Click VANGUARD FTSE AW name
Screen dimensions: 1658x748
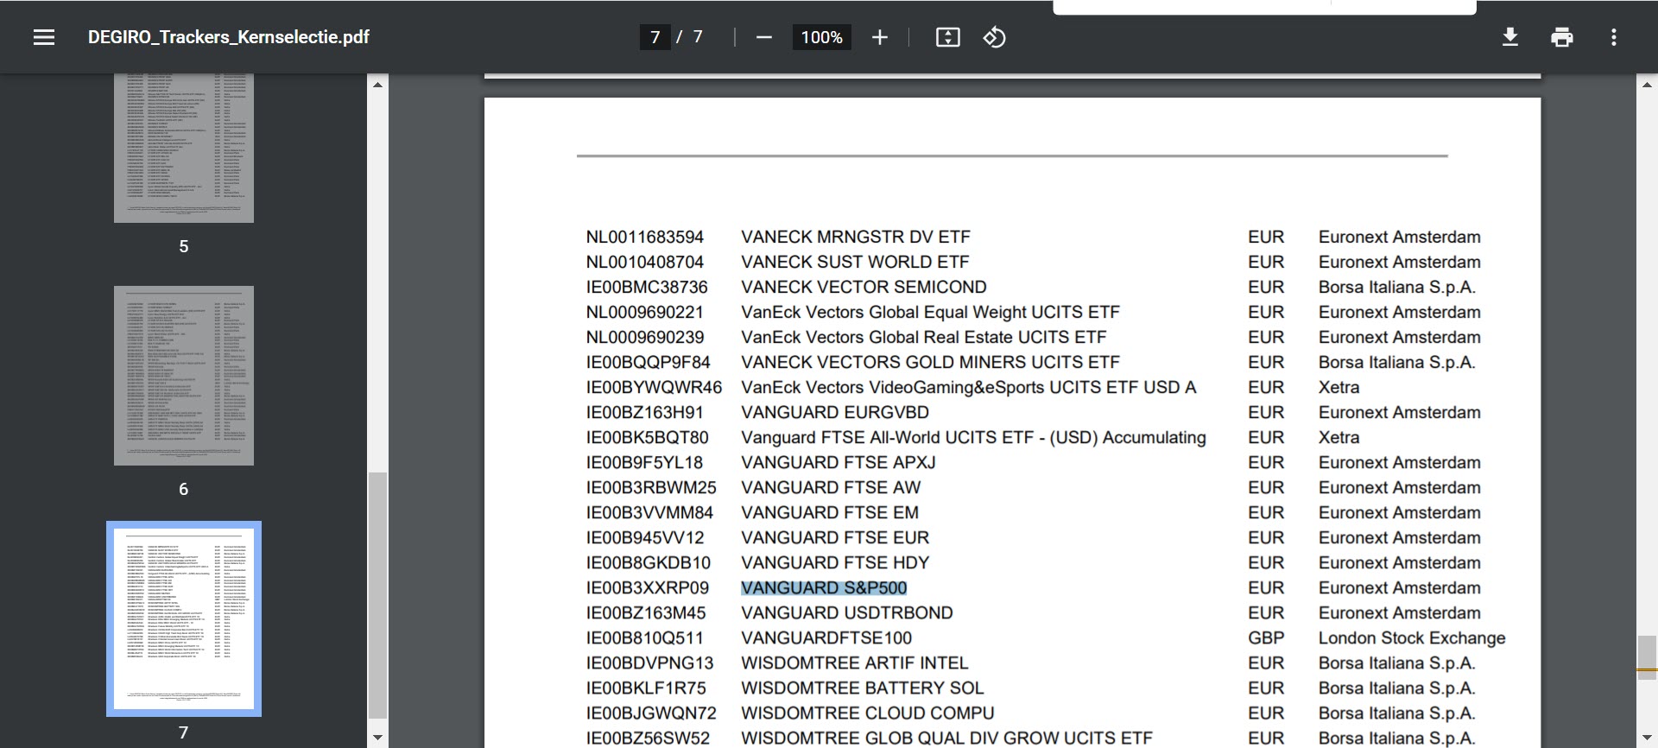(831, 488)
